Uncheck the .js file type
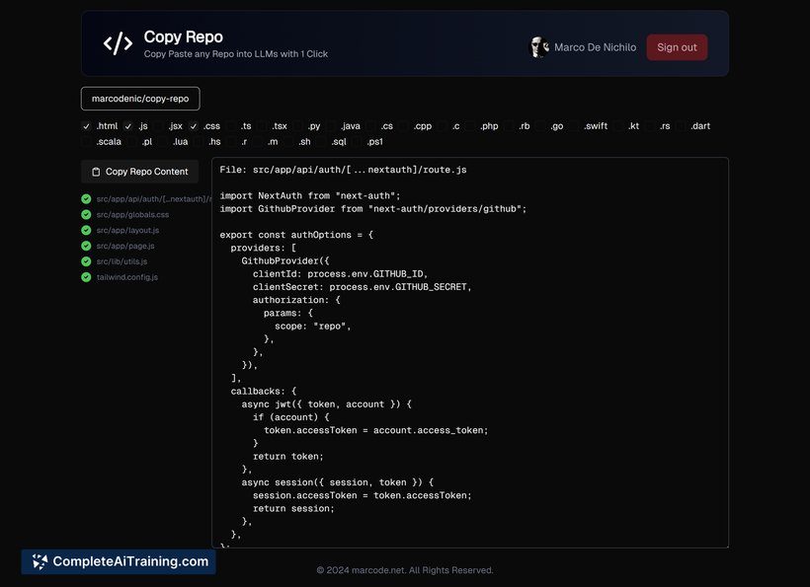 click(x=128, y=126)
